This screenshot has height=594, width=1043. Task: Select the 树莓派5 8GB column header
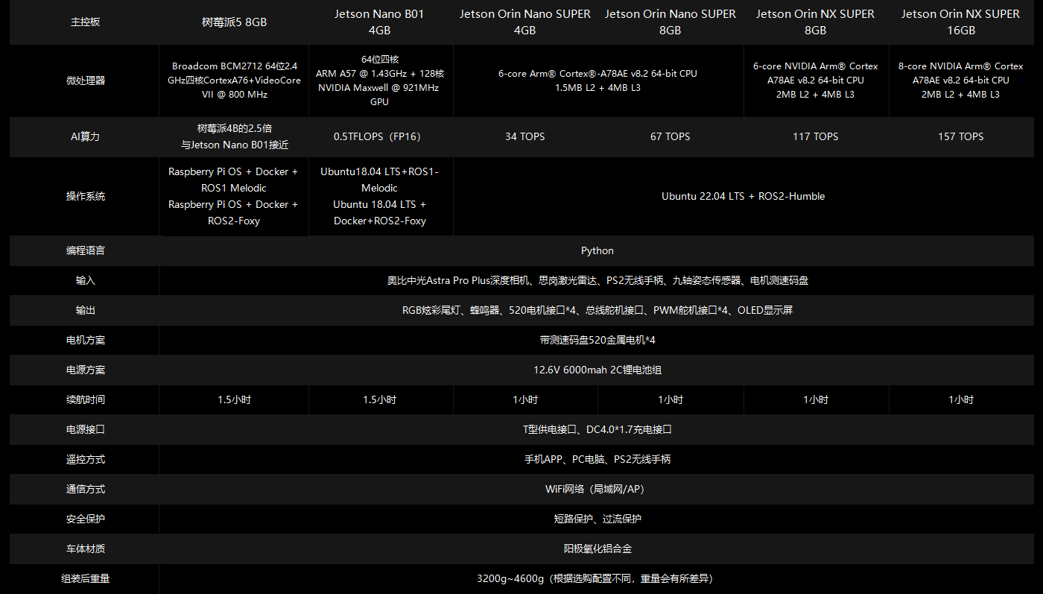tap(234, 22)
